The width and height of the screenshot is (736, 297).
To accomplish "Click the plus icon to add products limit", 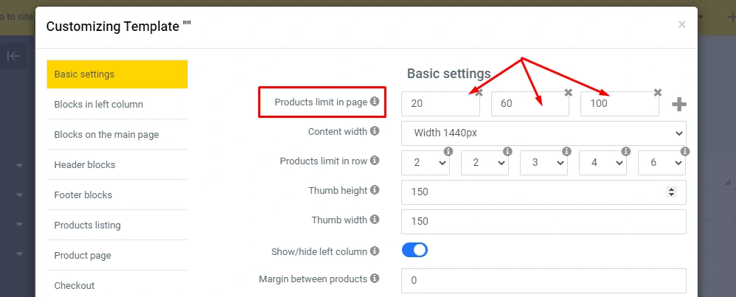I will 679,105.
